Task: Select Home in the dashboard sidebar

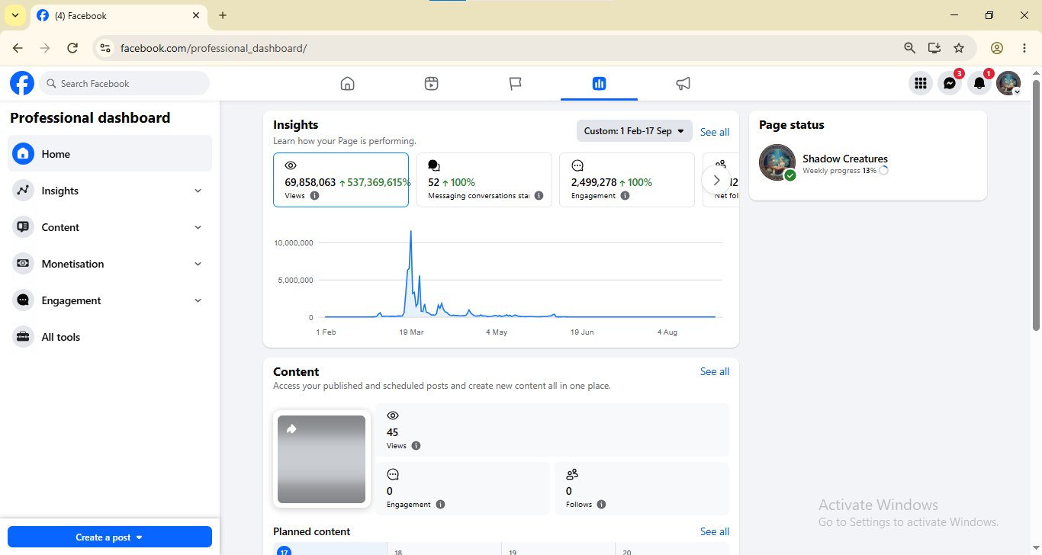Action: 110,154
